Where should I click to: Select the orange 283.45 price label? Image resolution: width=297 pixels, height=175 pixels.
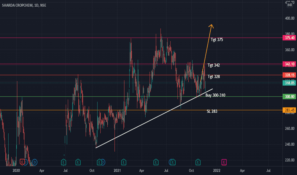tap(289, 110)
